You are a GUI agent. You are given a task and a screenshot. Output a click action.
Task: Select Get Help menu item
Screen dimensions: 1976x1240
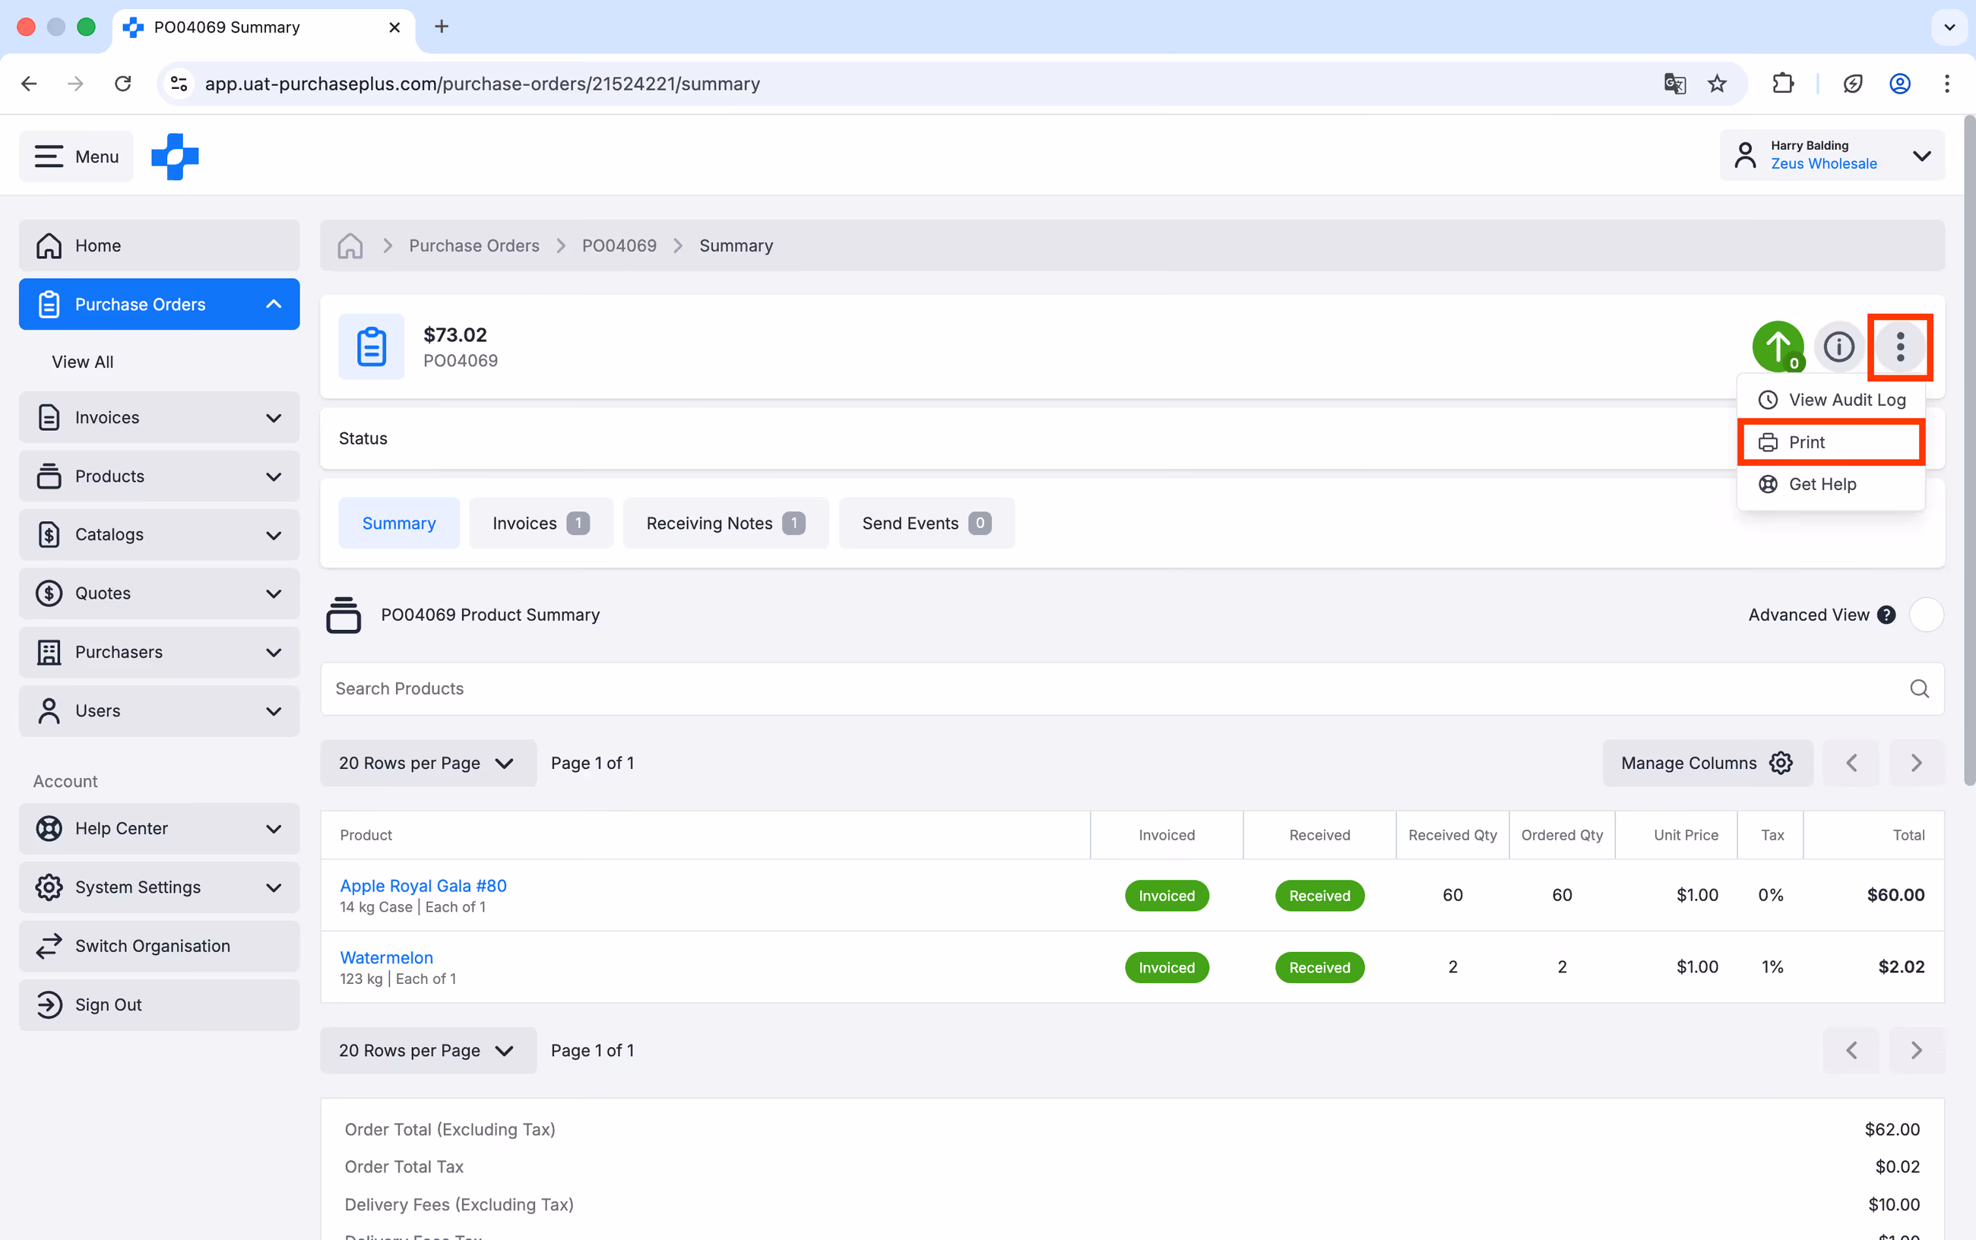tap(1831, 485)
